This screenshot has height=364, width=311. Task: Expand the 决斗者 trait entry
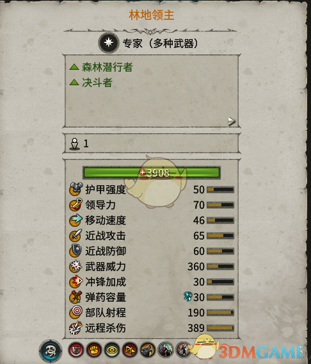point(91,83)
